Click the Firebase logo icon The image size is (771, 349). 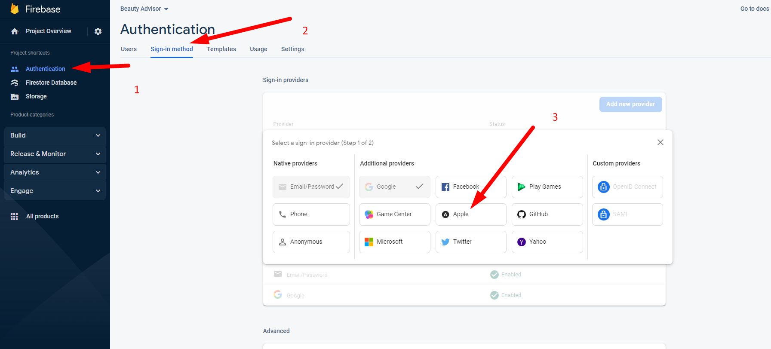click(x=15, y=9)
